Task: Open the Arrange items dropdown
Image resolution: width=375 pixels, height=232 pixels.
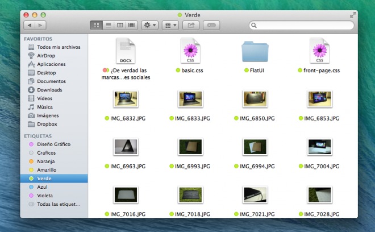Action: (170, 25)
